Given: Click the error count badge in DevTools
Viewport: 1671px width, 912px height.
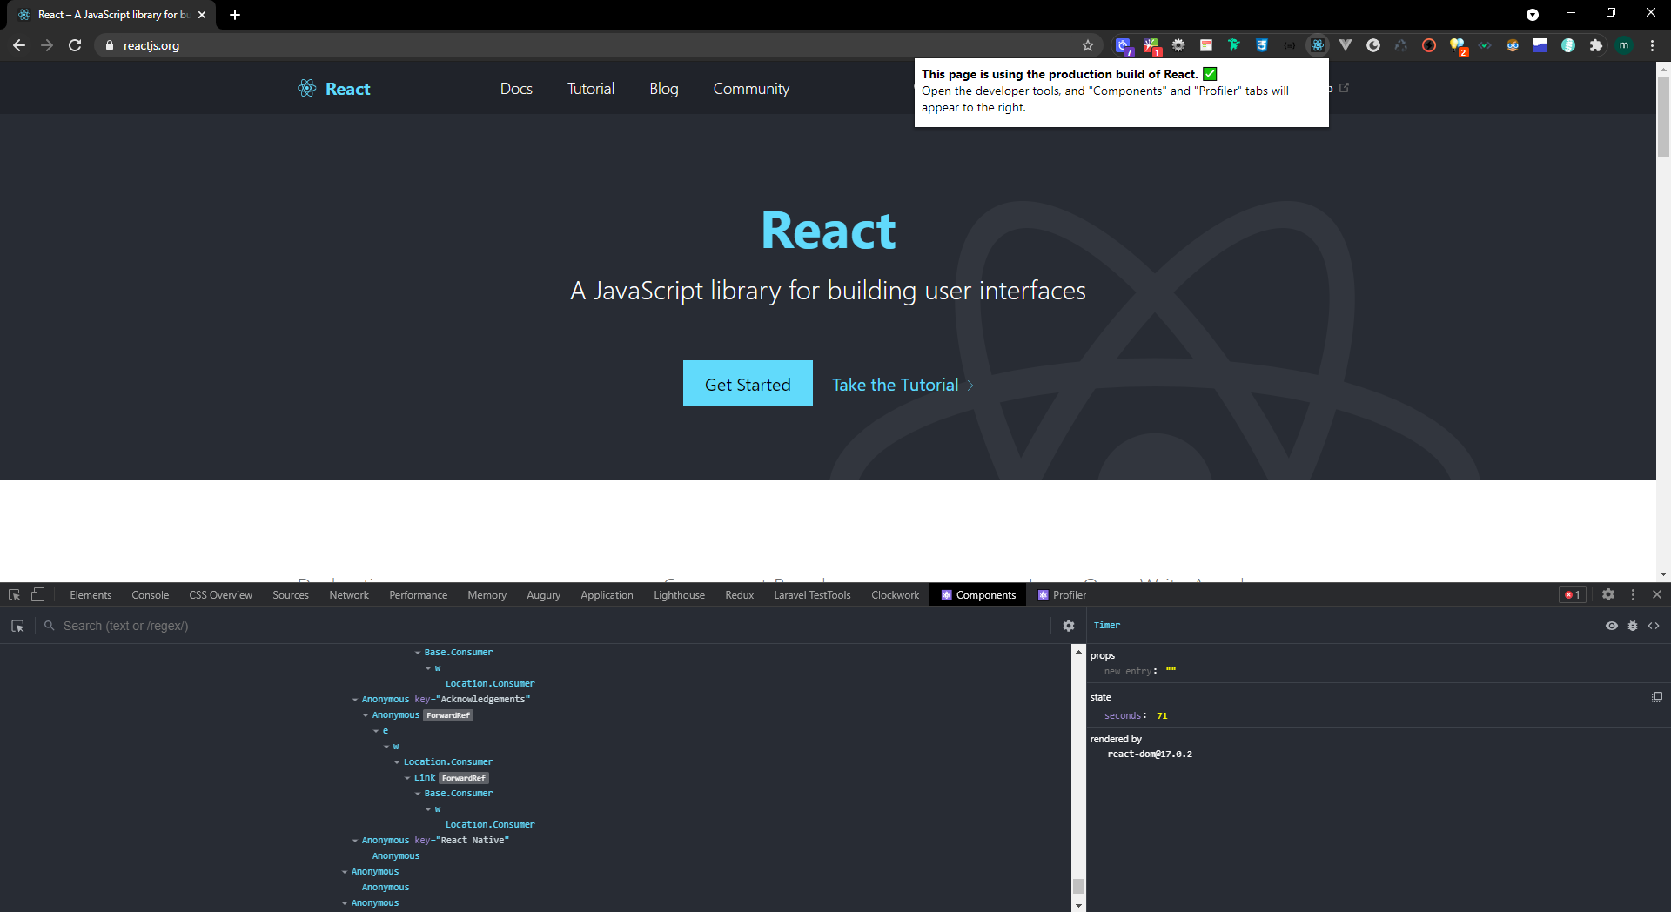Looking at the screenshot, I should (1573, 595).
